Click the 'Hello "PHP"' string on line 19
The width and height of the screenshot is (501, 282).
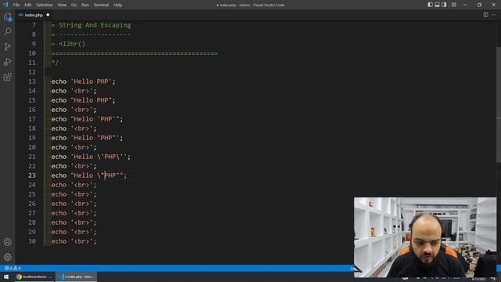[x=95, y=138]
